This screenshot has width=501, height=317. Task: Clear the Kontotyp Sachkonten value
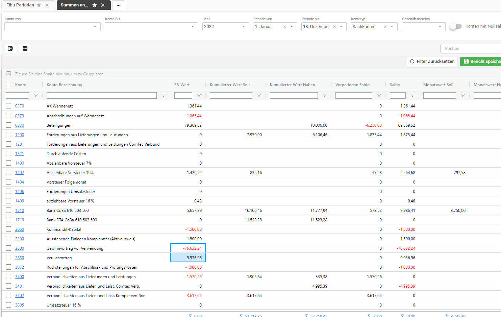385,27
